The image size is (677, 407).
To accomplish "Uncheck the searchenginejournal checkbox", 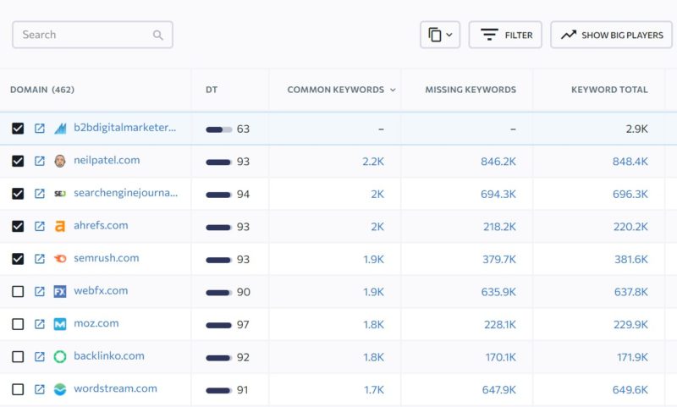I will (x=18, y=194).
